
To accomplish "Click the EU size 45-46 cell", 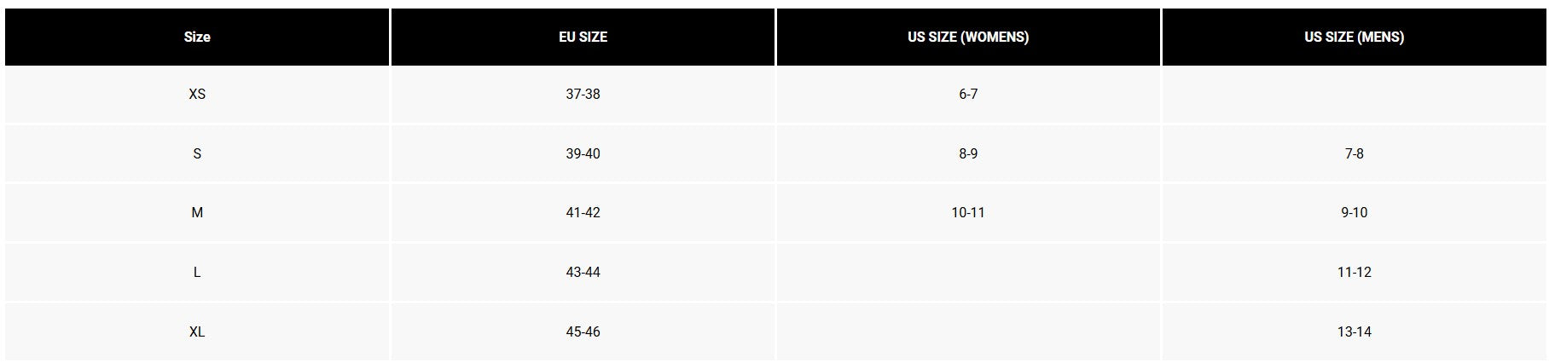I will (x=583, y=331).
